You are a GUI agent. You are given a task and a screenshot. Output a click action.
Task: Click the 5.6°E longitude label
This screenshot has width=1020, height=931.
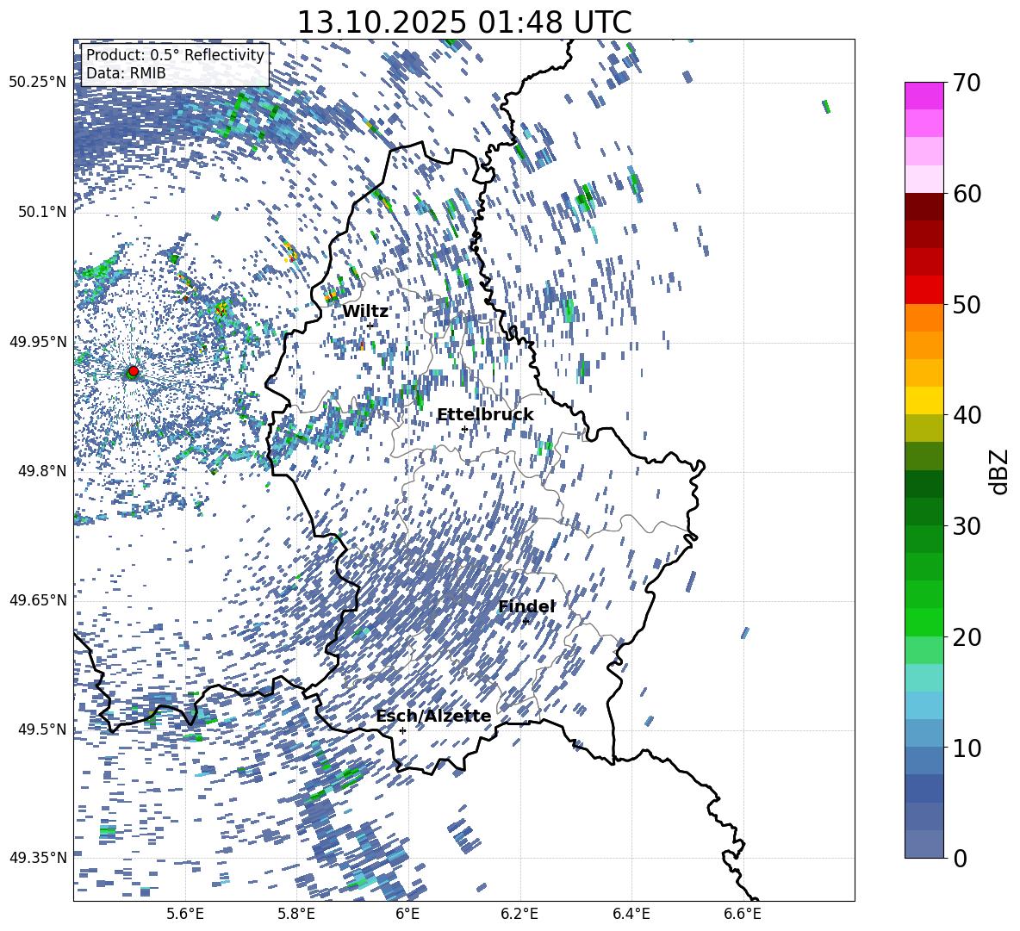click(x=185, y=914)
